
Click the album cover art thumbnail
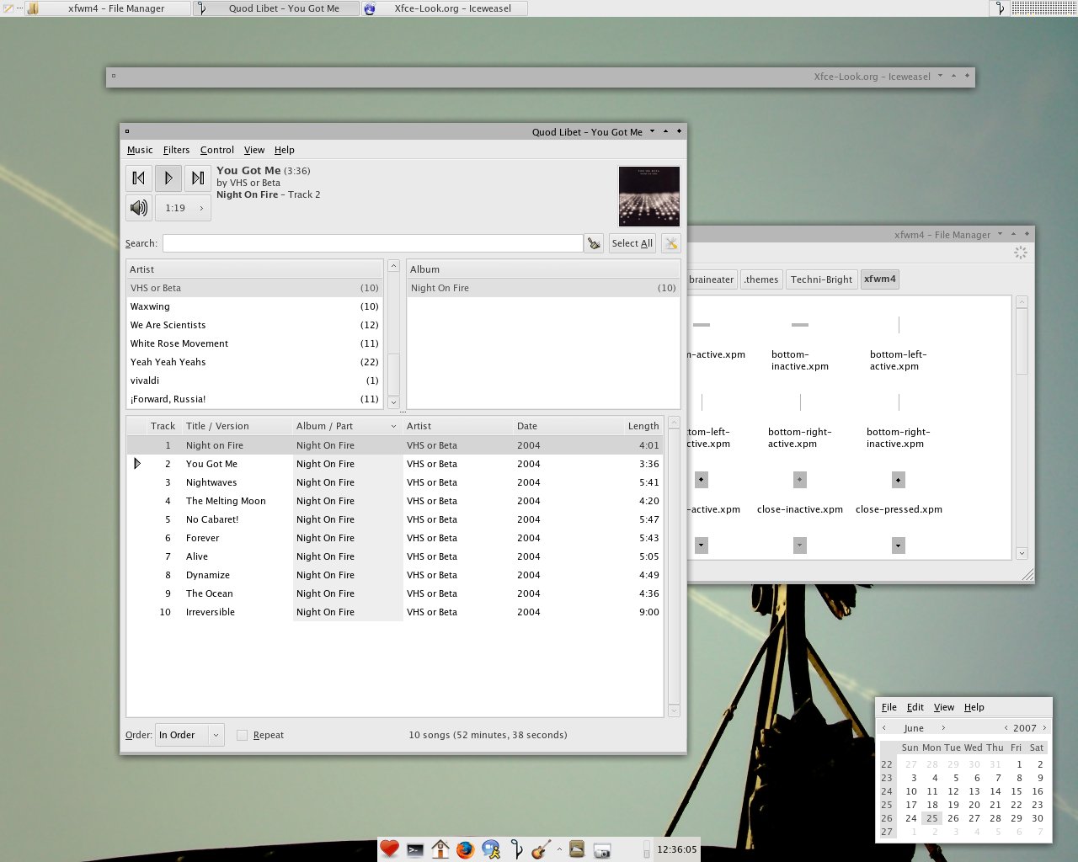[649, 196]
